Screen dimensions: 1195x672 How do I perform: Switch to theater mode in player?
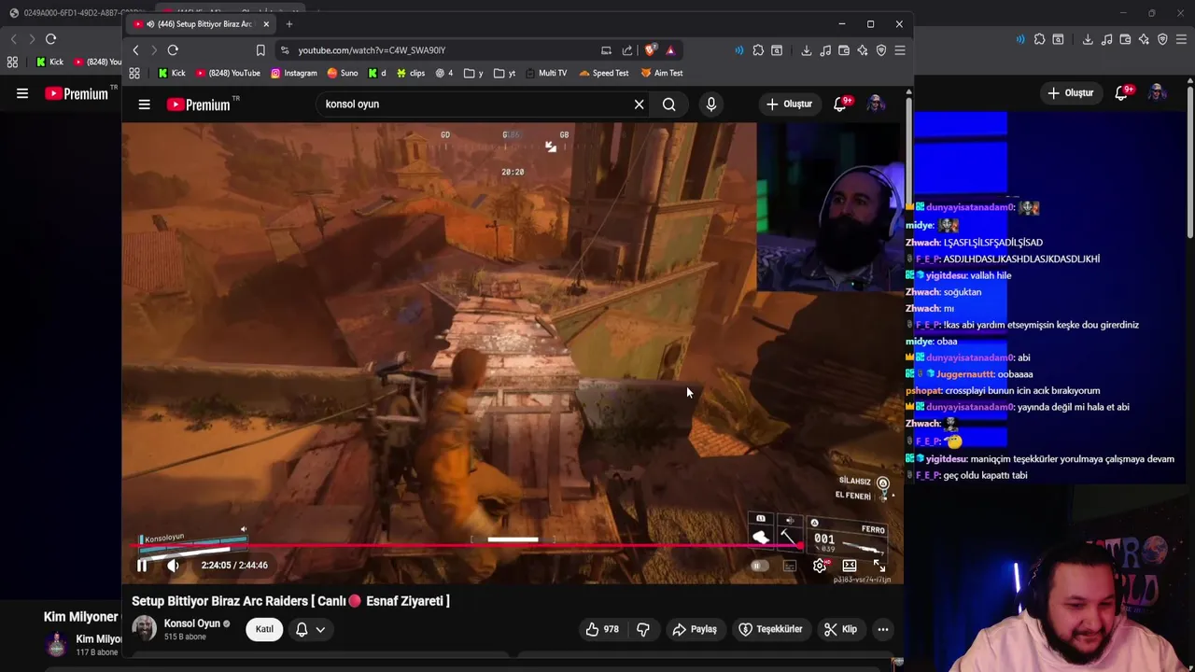pos(850,566)
